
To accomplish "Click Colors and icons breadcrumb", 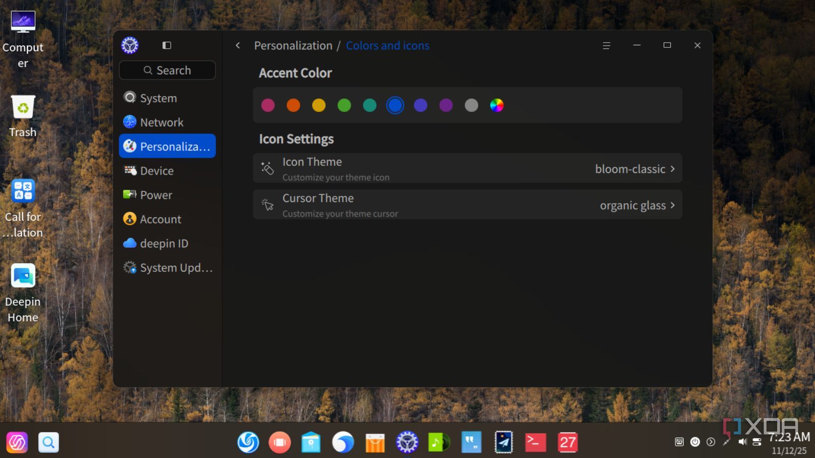I will coord(388,45).
